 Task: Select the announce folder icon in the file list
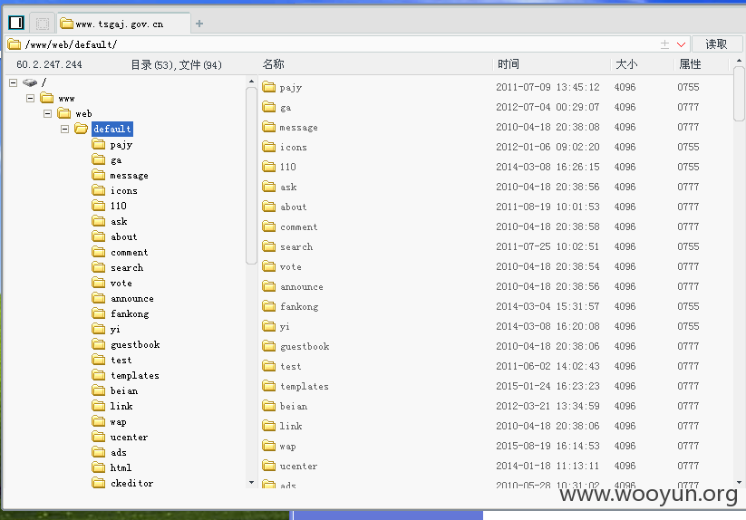pyautogui.click(x=269, y=286)
